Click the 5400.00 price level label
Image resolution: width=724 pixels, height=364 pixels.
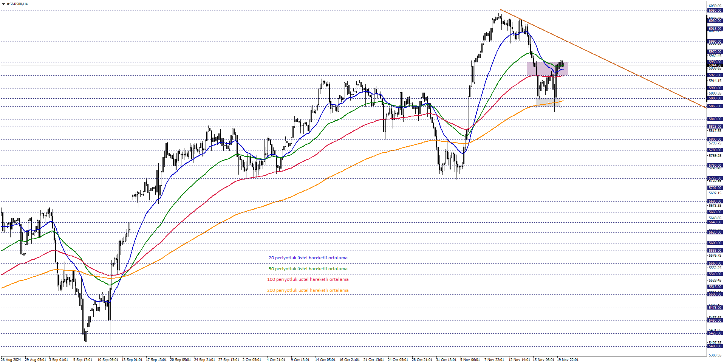point(715,346)
